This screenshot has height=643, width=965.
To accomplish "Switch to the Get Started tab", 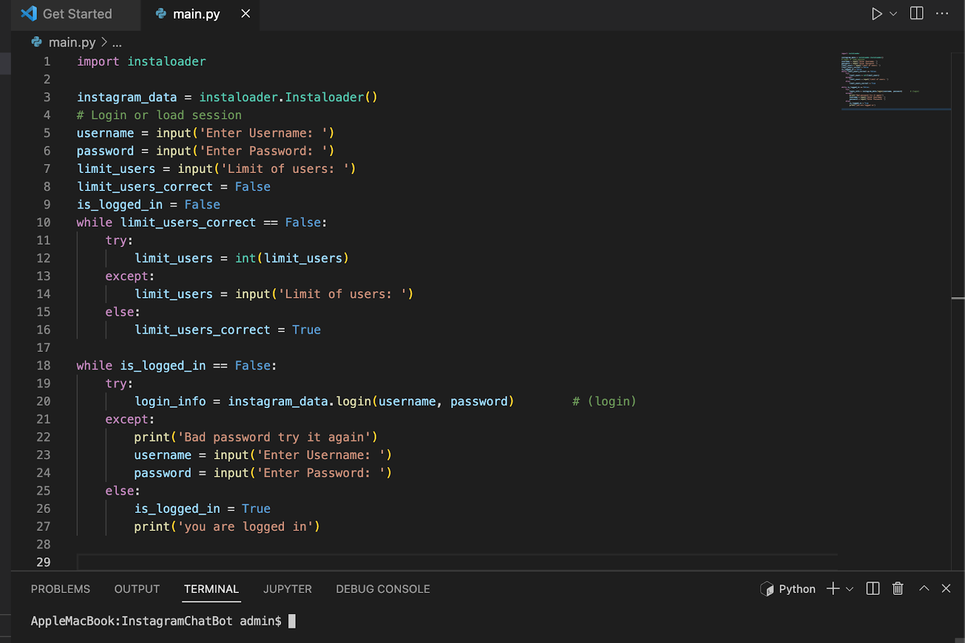I will (x=77, y=14).
